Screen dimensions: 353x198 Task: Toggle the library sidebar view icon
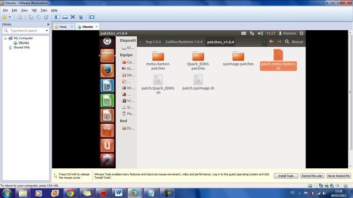coord(57,17)
